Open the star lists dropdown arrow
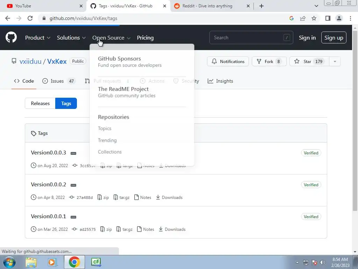Screen dimensions: 358x269 tap(335, 61)
